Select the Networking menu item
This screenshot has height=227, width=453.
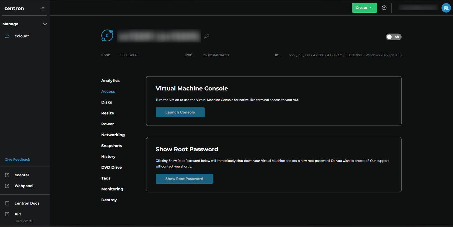(113, 135)
